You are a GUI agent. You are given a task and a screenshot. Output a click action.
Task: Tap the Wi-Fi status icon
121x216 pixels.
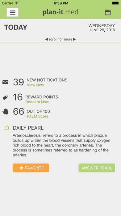[x=17, y=3]
